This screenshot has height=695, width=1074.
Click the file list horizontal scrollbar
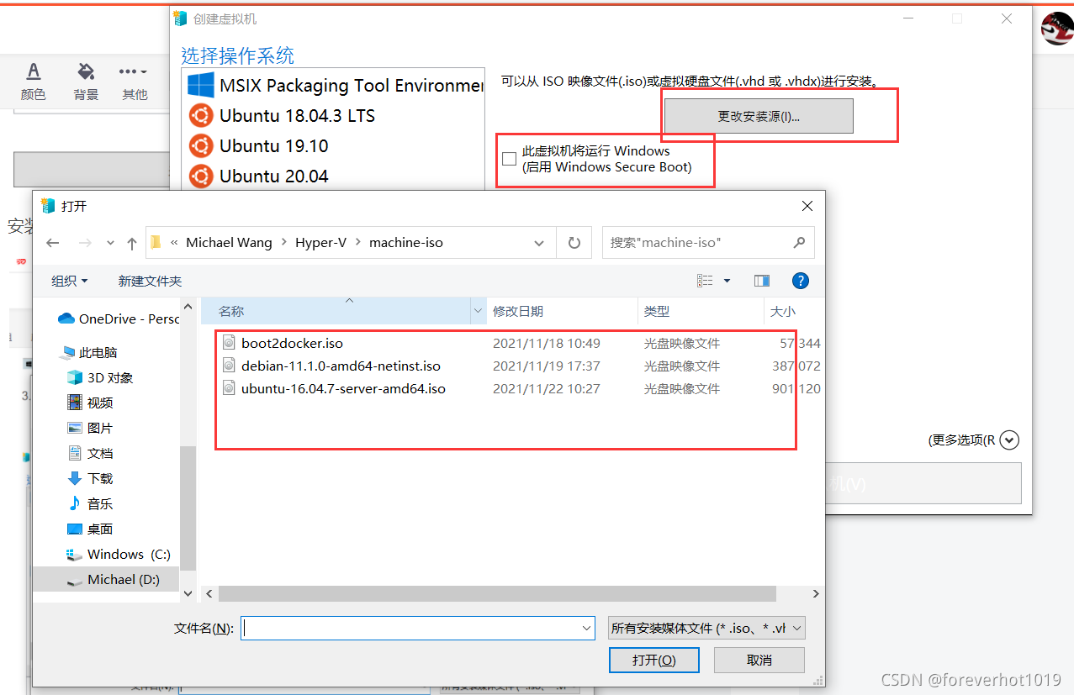[496, 593]
